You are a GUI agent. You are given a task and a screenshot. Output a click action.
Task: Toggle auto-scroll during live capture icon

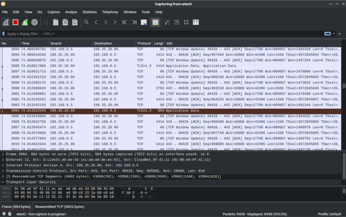(x=144, y=22)
